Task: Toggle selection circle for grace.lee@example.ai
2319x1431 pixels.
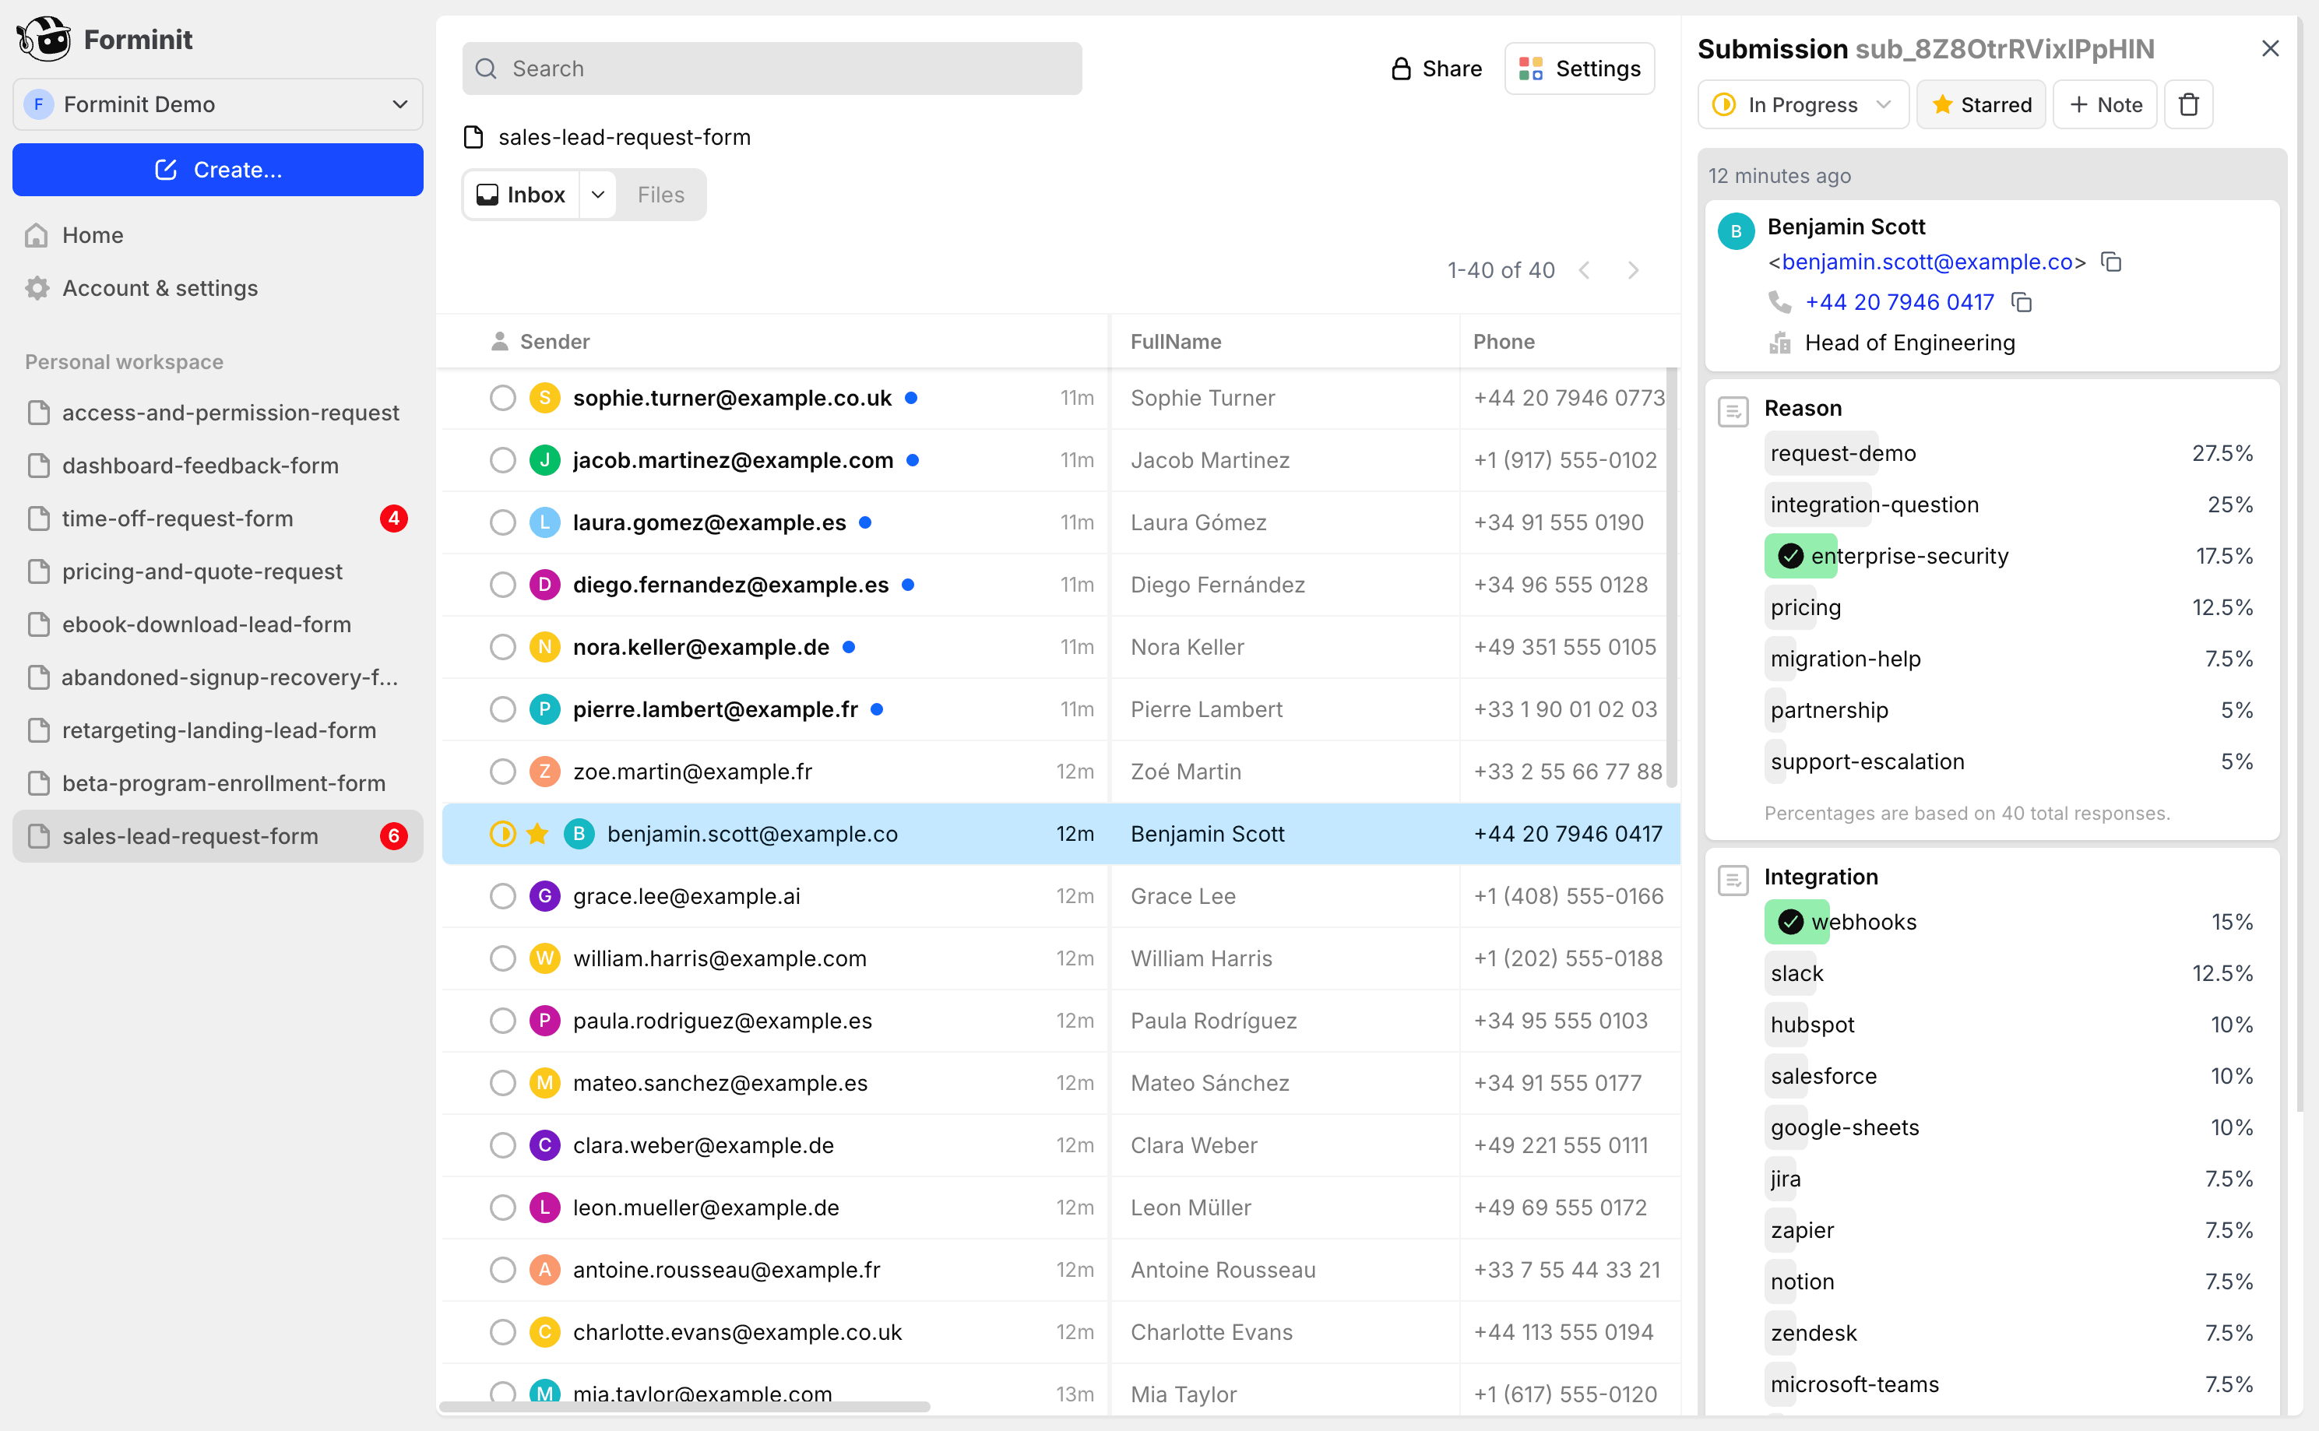Action: click(502, 896)
